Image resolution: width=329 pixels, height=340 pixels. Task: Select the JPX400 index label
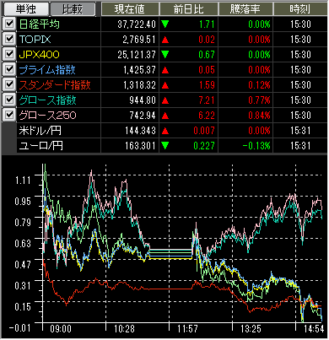point(40,55)
